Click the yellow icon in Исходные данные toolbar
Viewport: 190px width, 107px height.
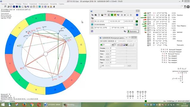click(x=115, y=15)
